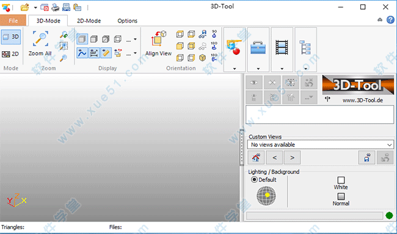Select the cube view with right face highlighted

point(191,58)
